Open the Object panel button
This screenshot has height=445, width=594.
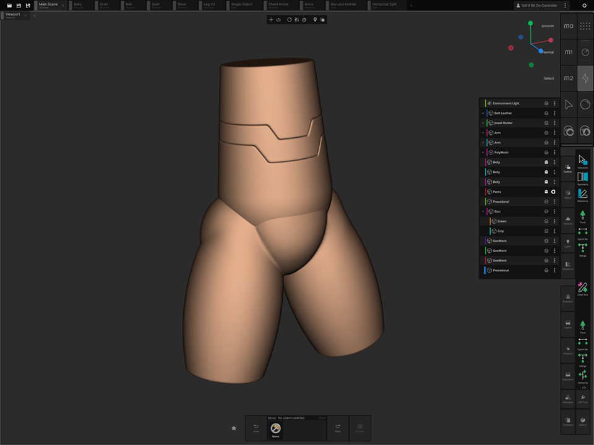click(x=568, y=195)
